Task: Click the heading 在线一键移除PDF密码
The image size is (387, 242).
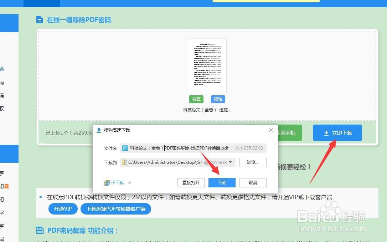Action: 79,20
